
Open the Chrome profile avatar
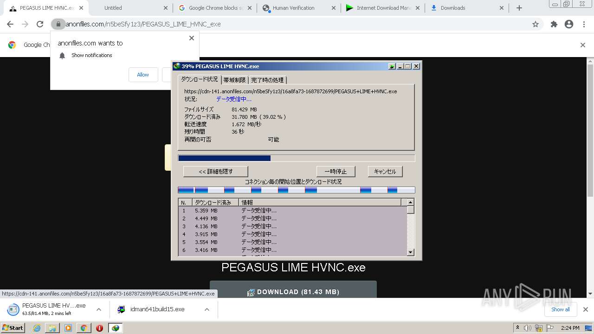(x=569, y=24)
